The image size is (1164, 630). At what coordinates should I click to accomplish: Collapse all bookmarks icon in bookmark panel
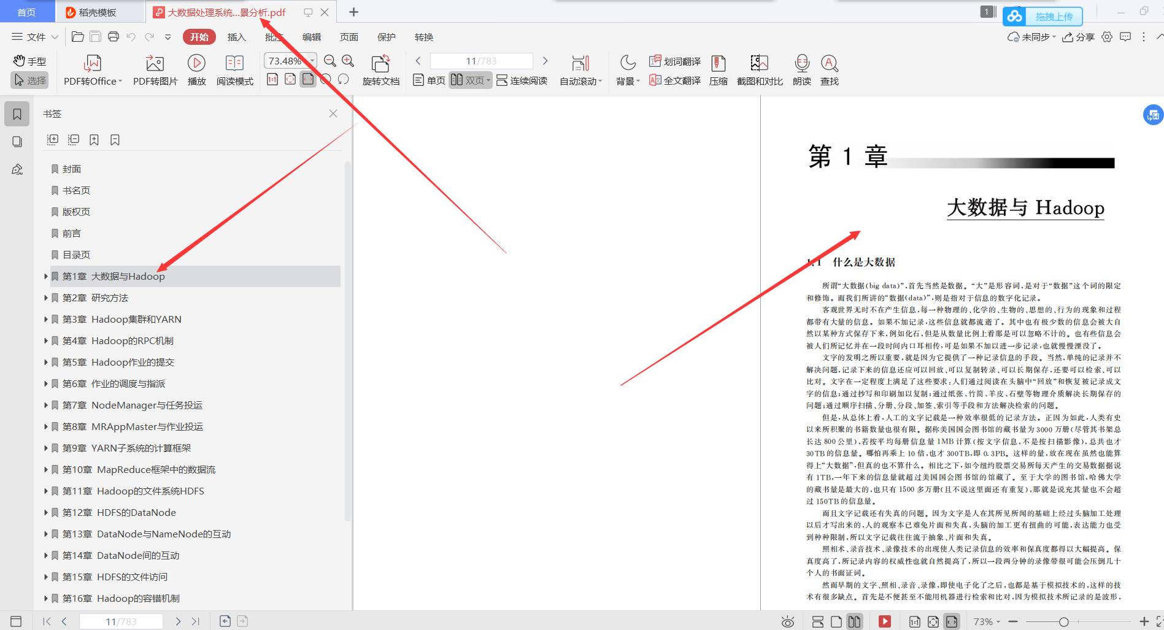(74, 140)
